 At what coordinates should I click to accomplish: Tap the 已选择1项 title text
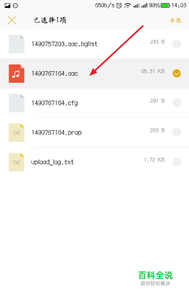[x=50, y=20]
